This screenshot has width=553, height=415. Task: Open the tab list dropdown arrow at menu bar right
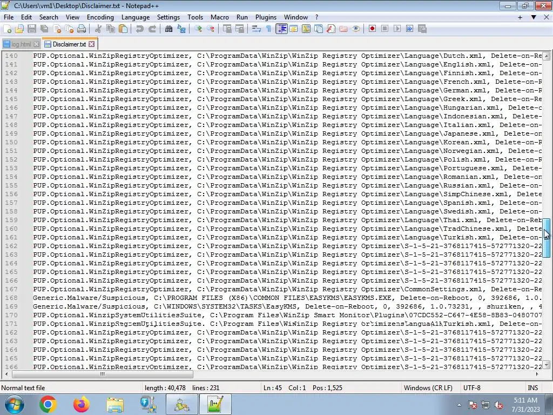pyautogui.click(x=534, y=17)
